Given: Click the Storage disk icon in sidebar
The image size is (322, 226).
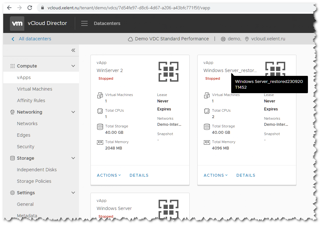Looking at the screenshot, I should coord(12,158).
